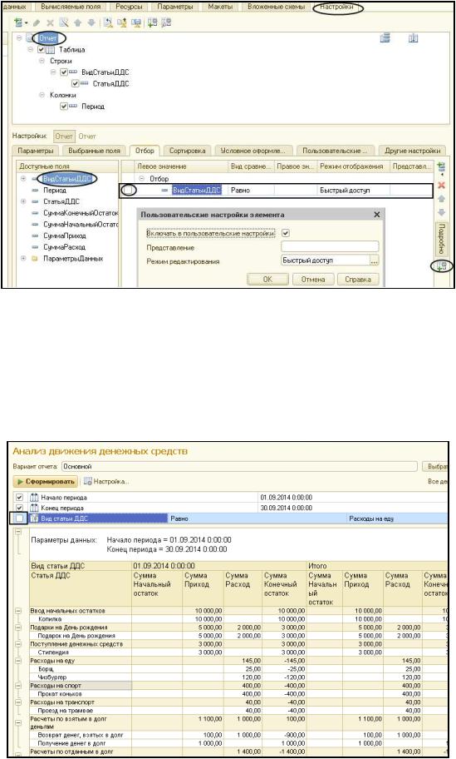This screenshot has width=456, height=759.
Task: Toggle the Начало периода parameter checkbox
Action: (19, 497)
